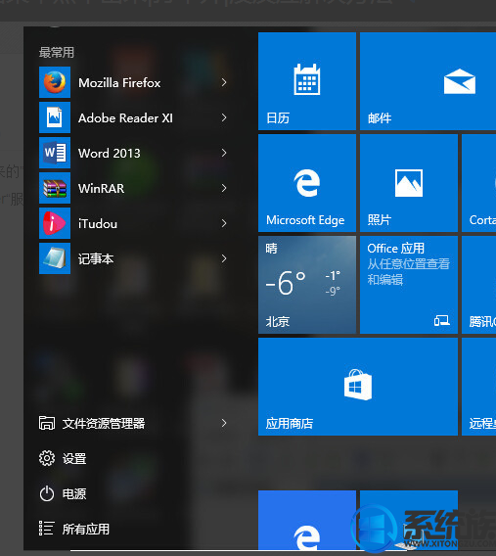This screenshot has width=496, height=556.
Task: Open the 照片 photos tile
Action: [x=409, y=183]
